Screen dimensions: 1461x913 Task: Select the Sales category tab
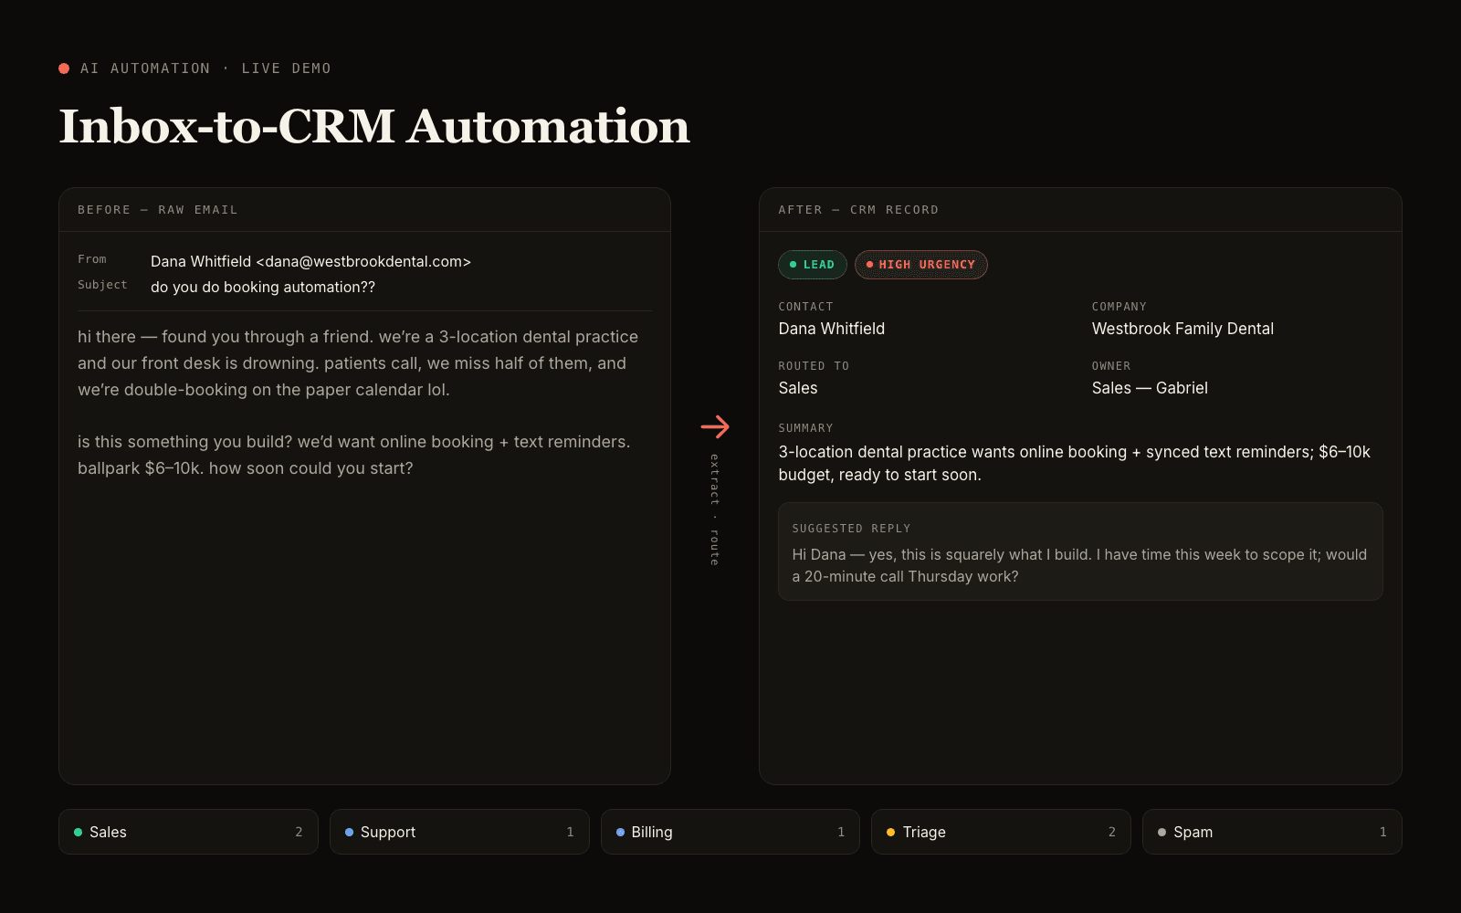pyautogui.click(x=188, y=832)
